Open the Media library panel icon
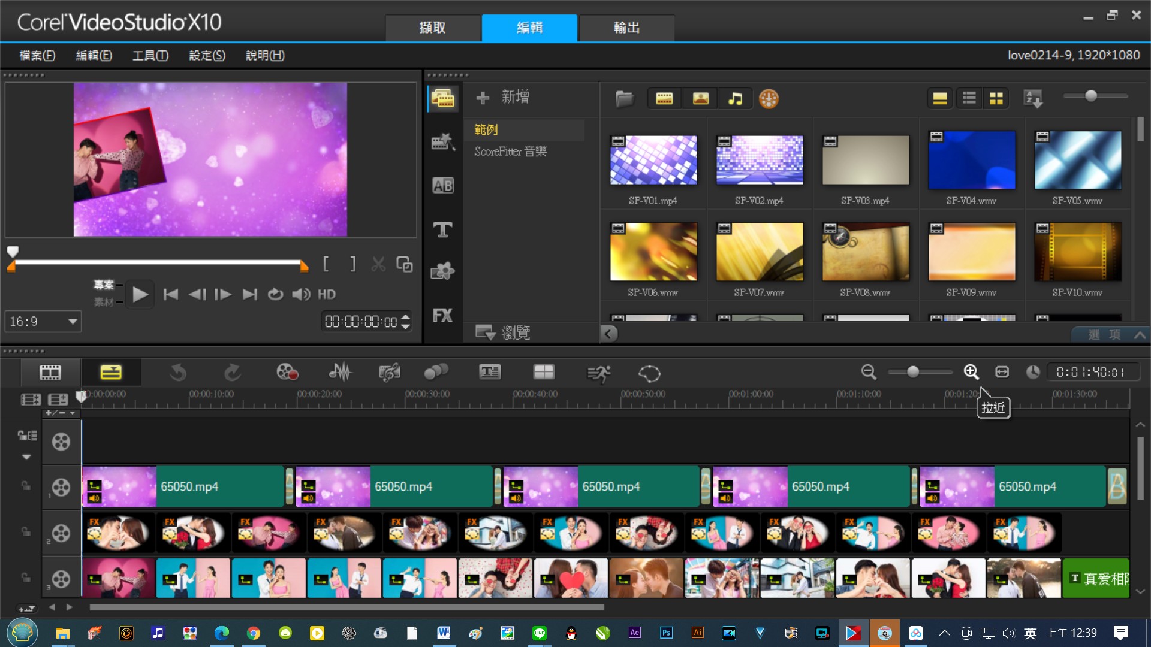The image size is (1151, 647). 443,98
